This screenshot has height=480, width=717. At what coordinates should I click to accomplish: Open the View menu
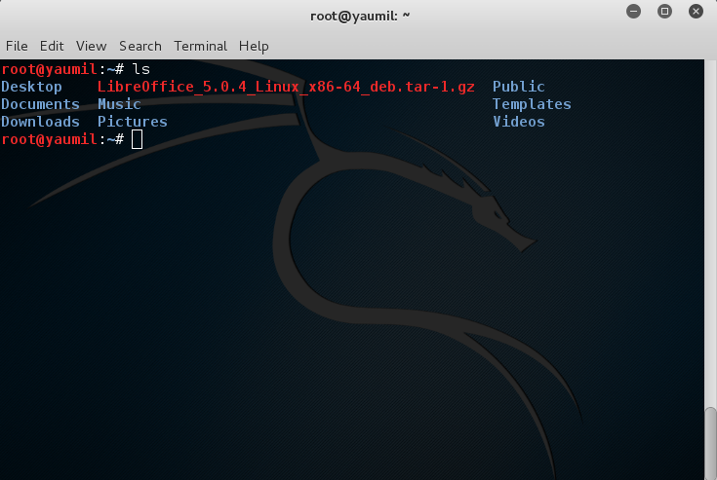click(92, 46)
